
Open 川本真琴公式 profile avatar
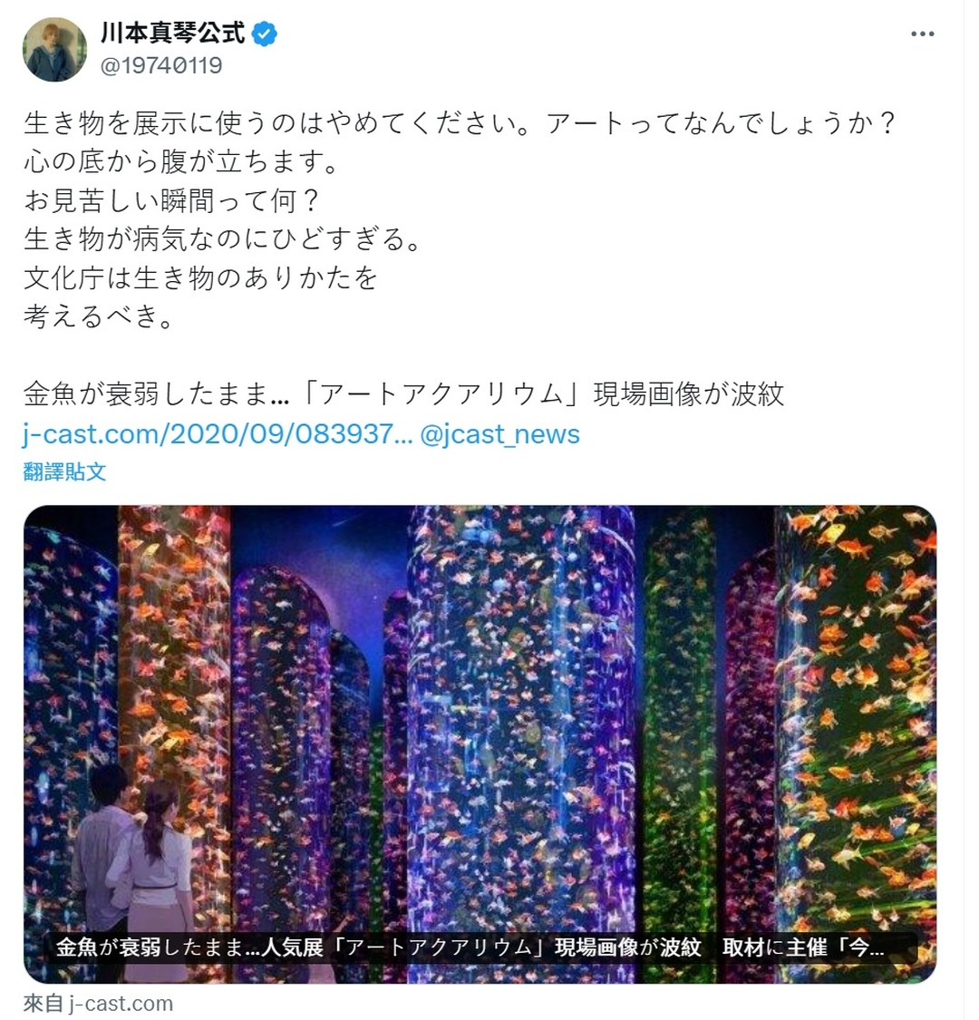pyautogui.click(x=54, y=50)
